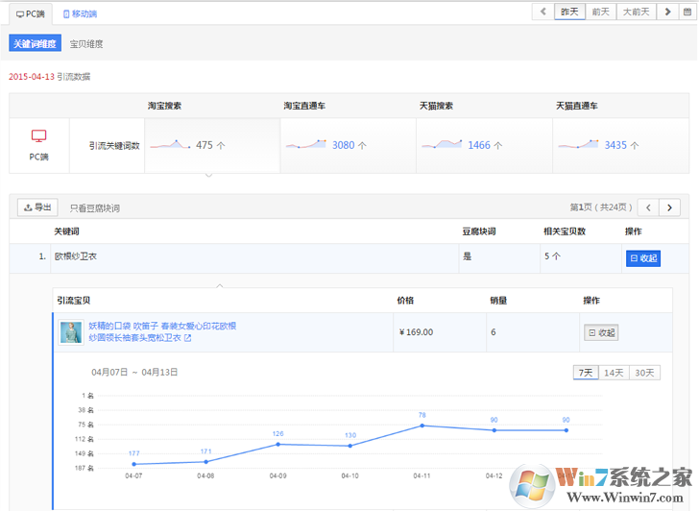Open external link icon beside product title
The height and width of the screenshot is (511, 699).
[x=187, y=338]
